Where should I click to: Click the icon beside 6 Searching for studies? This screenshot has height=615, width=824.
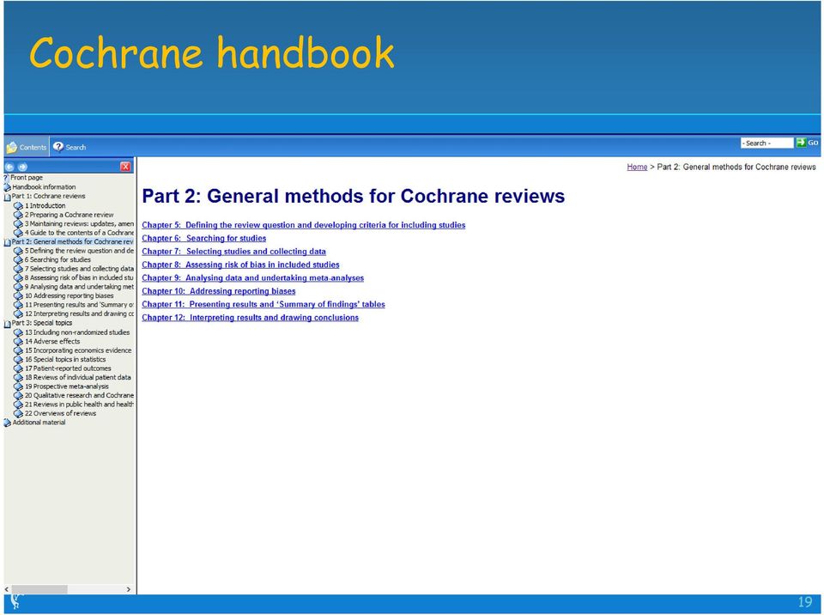pos(18,260)
